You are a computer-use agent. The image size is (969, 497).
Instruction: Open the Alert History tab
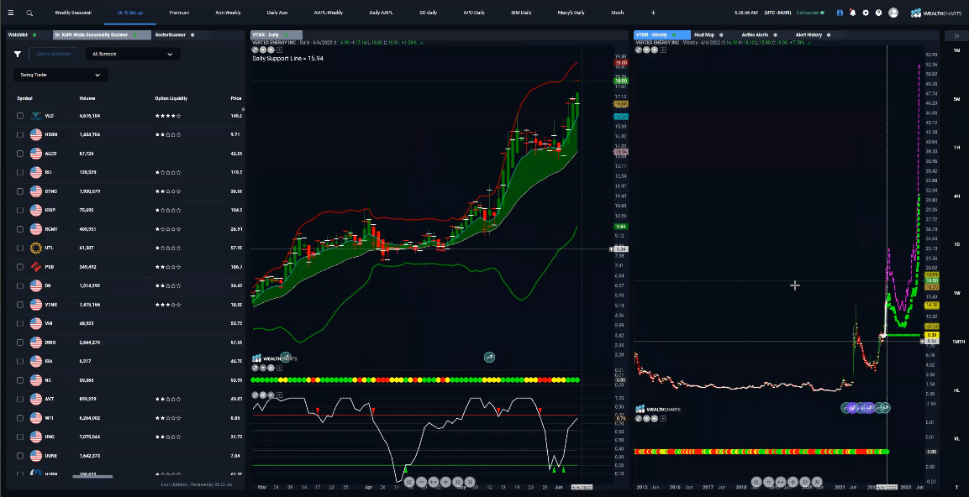click(808, 35)
